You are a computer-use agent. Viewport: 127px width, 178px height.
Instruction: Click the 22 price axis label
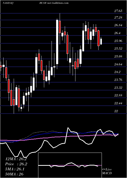click(116, 111)
